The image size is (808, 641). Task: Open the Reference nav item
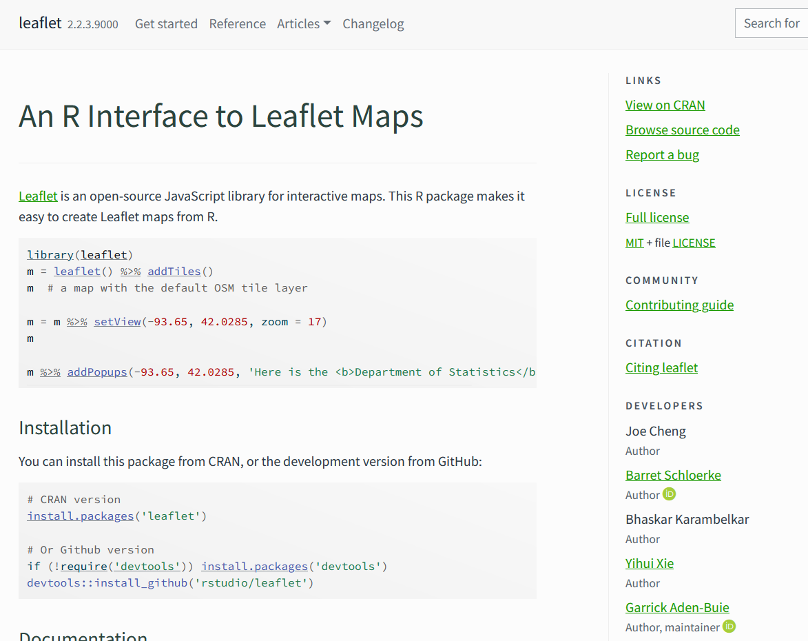click(237, 23)
